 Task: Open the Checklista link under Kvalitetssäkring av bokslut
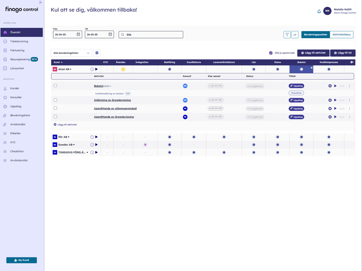(296, 93)
